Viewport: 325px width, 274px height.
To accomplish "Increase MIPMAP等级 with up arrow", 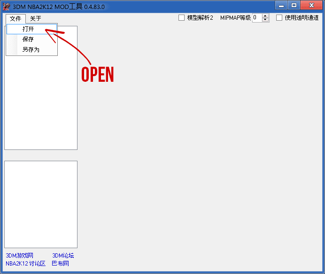I will pyautogui.click(x=265, y=16).
